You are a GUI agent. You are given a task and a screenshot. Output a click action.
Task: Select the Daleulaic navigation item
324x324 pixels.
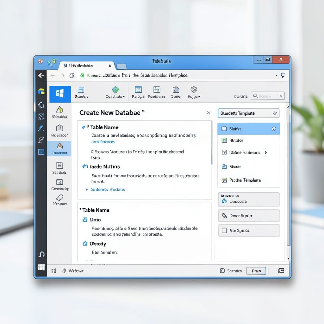pos(59,112)
